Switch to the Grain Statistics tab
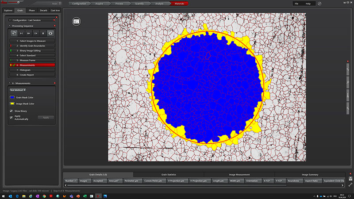 pos(169,175)
